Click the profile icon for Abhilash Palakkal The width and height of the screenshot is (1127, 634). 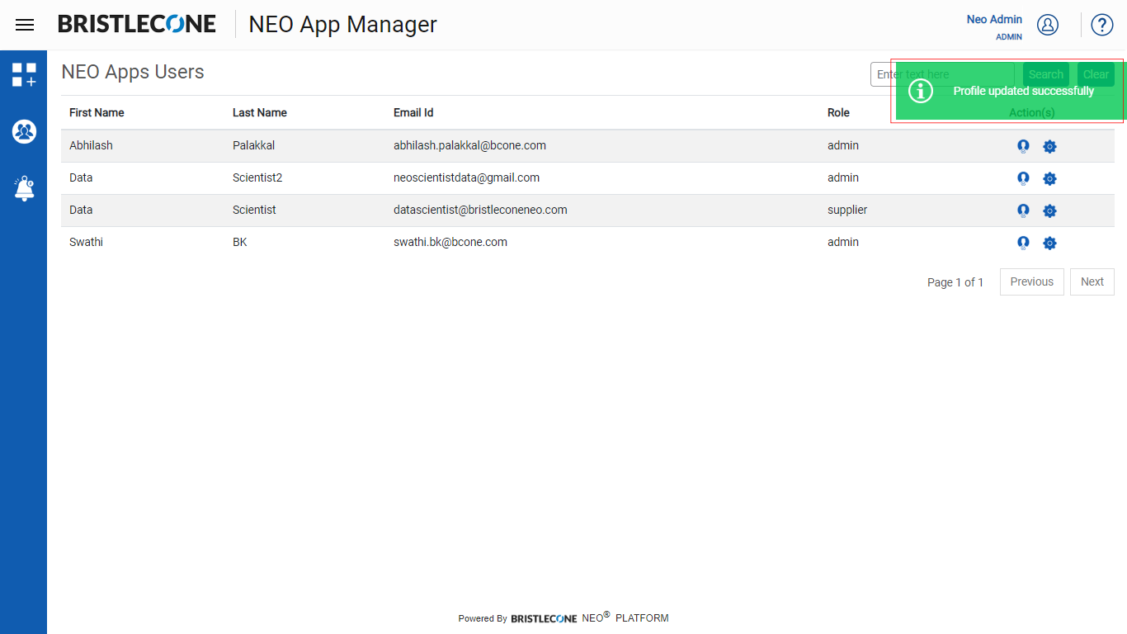[1023, 146]
